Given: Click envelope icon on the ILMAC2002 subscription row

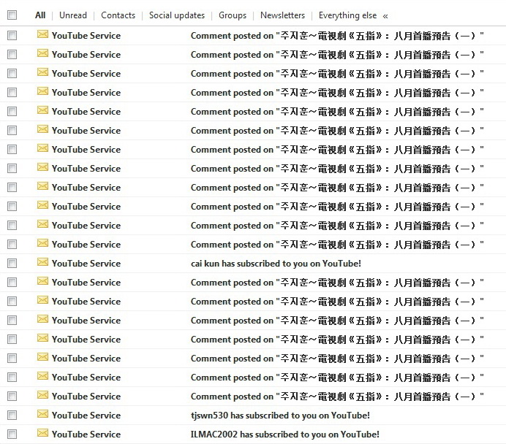Looking at the screenshot, I should click(42, 433).
